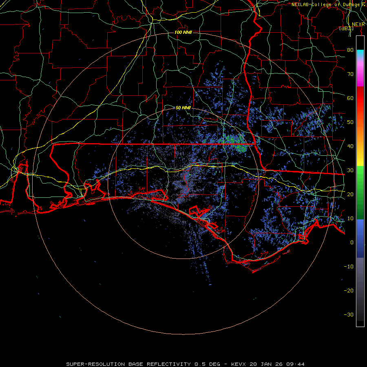Click the cyan top segment of the color bar
This screenshot has width=367, height=367.
[360, 53]
